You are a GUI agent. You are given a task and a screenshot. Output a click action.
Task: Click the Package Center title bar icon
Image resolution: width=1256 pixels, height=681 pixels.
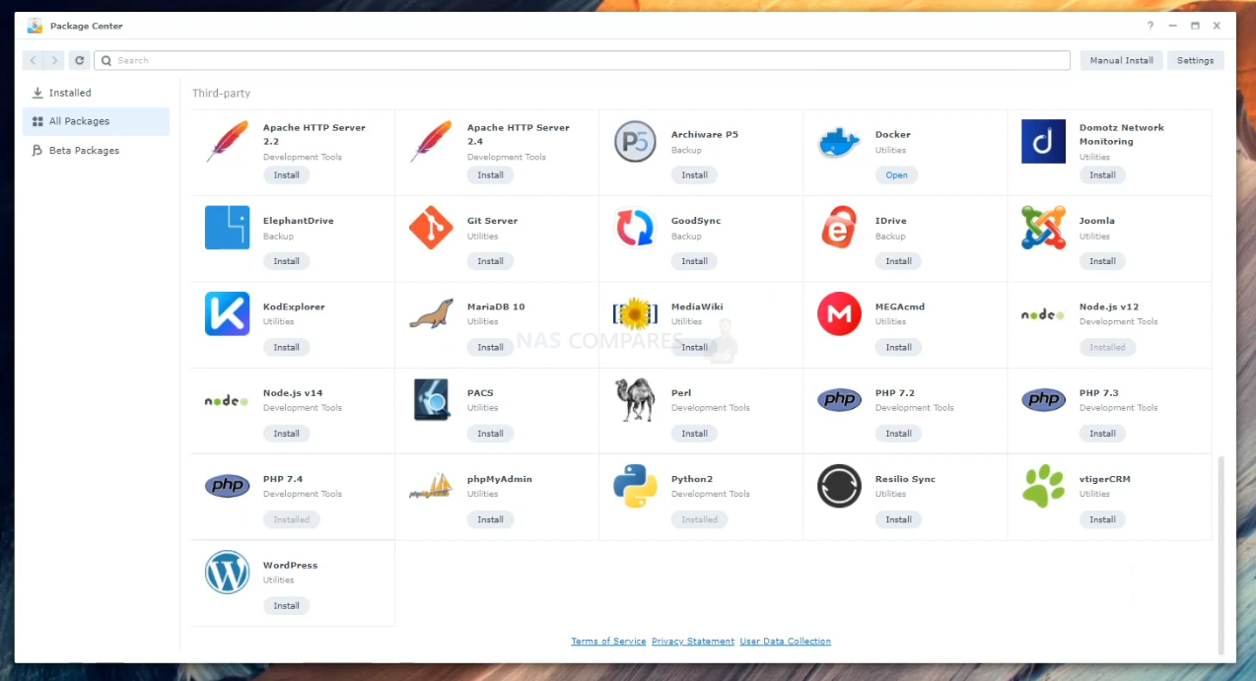35,26
